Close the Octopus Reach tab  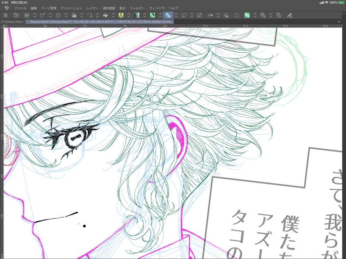coord(3,22)
